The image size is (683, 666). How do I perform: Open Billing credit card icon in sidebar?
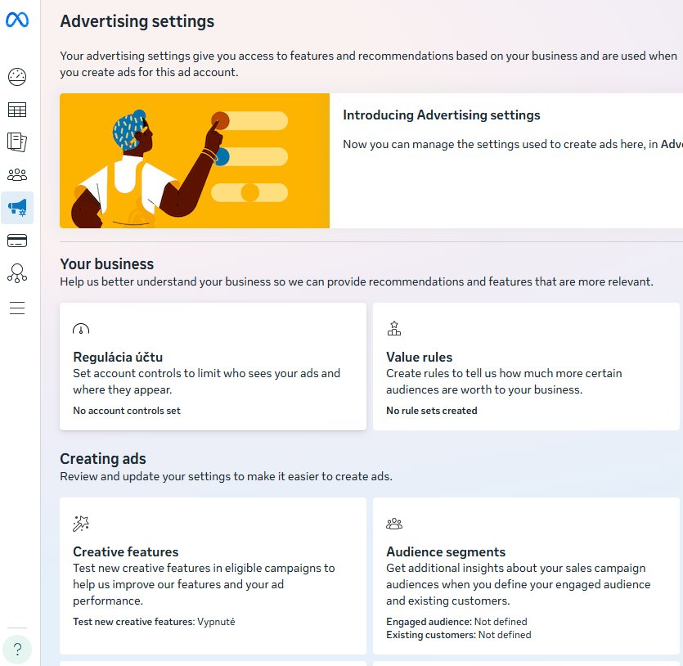pyautogui.click(x=17, y=241)
